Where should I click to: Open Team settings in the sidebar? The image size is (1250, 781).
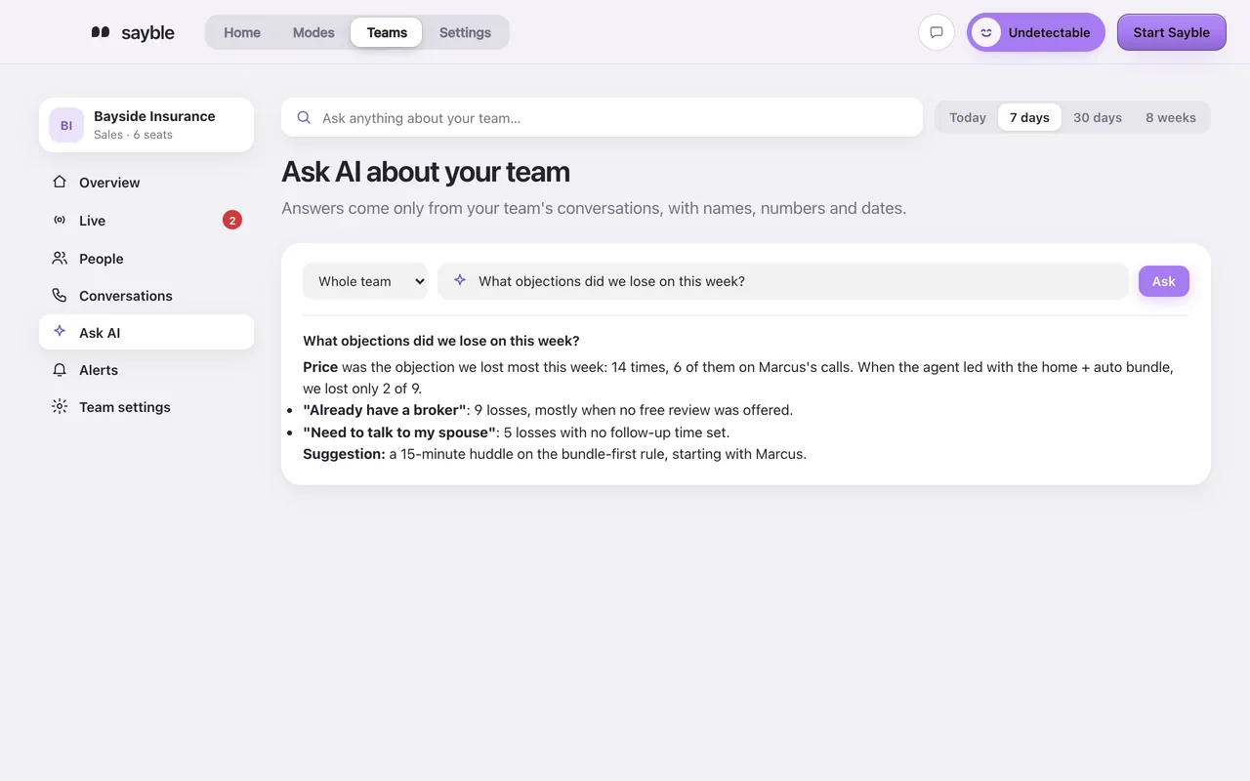click(146, 407)
